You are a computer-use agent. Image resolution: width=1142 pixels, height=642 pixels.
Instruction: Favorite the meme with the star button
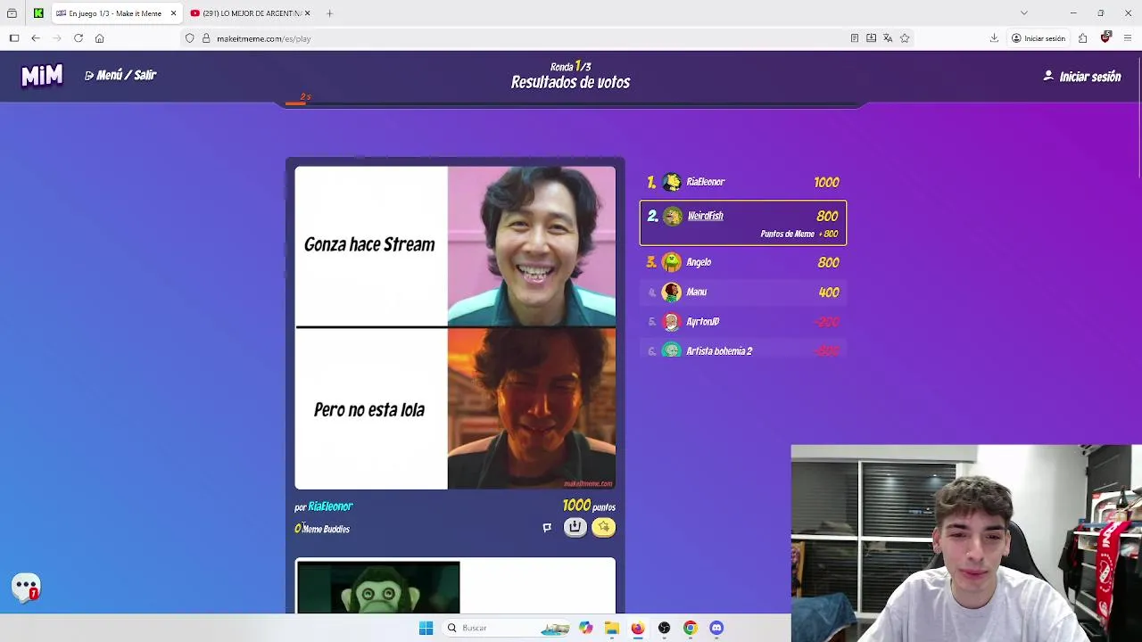[x=604, y=527]
